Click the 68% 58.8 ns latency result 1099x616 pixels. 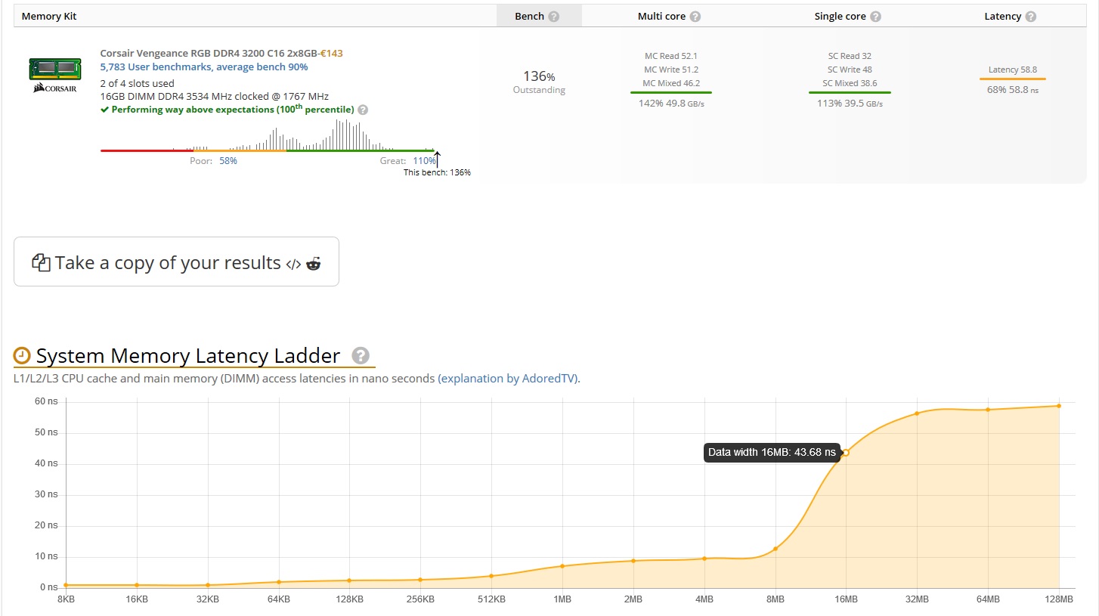1013,90
